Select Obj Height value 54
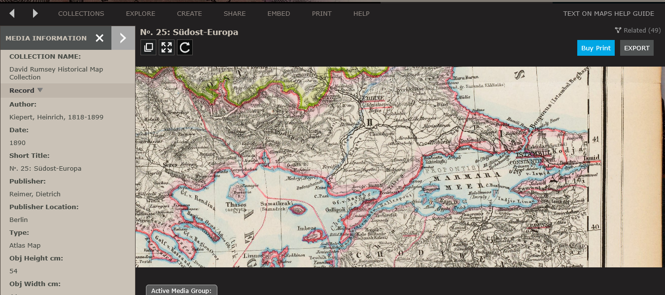Screen dimensions: 665x295 13,271
